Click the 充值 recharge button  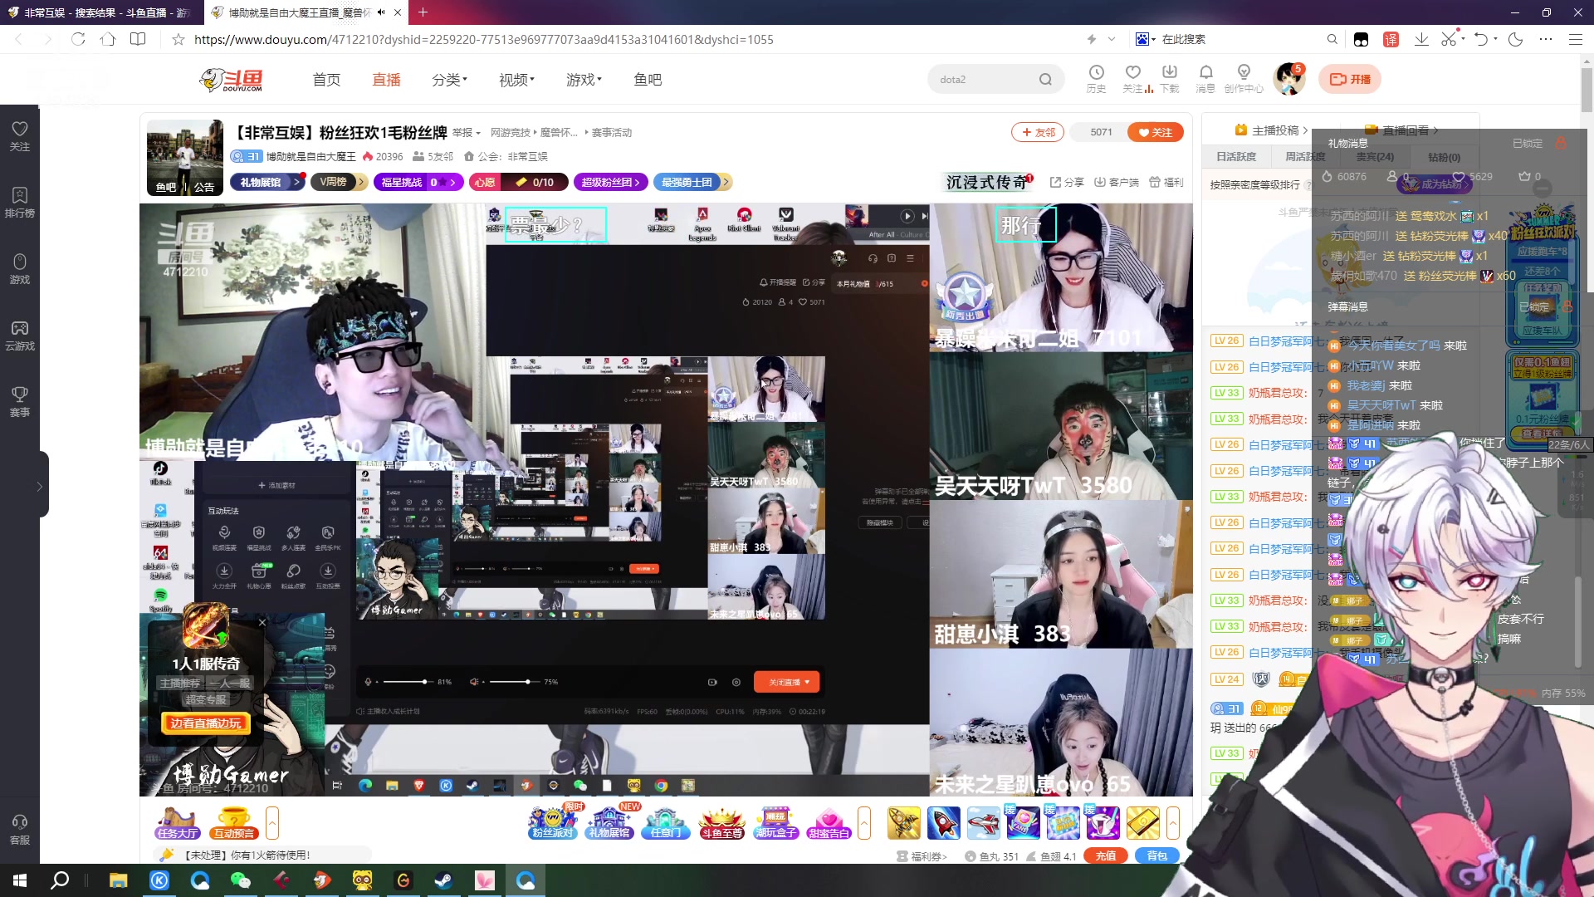(1106, 855)
